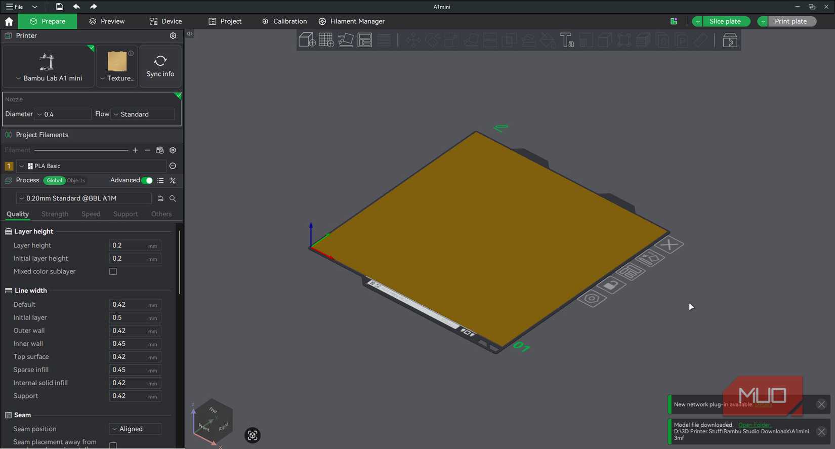
Task: Open the Assembly view icon
Action: pos(730,40)
